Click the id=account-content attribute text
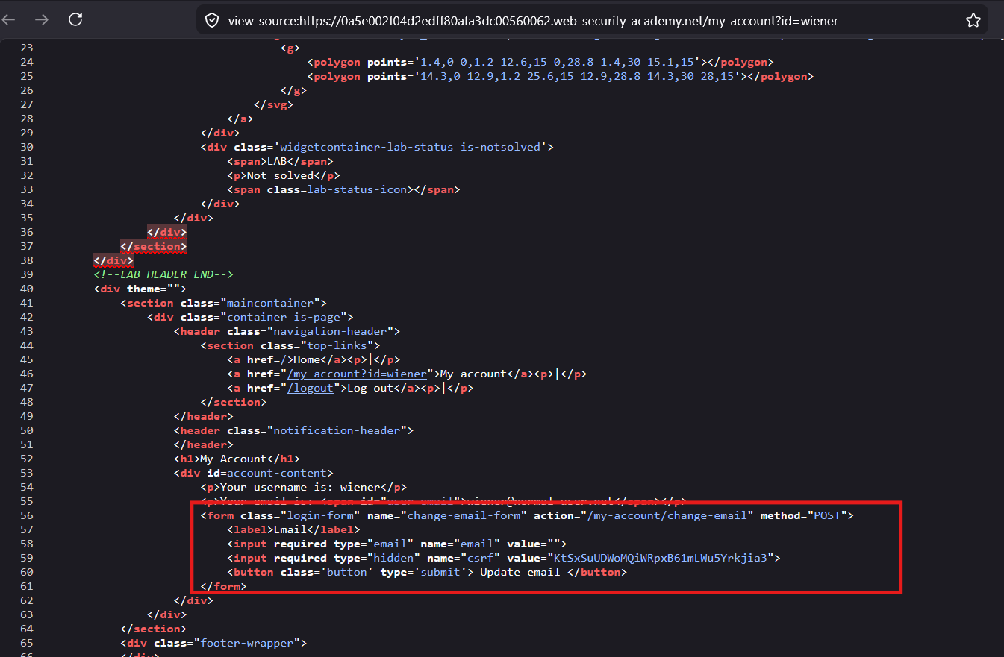The image size is (1004, 657). [x=266, y=473]
